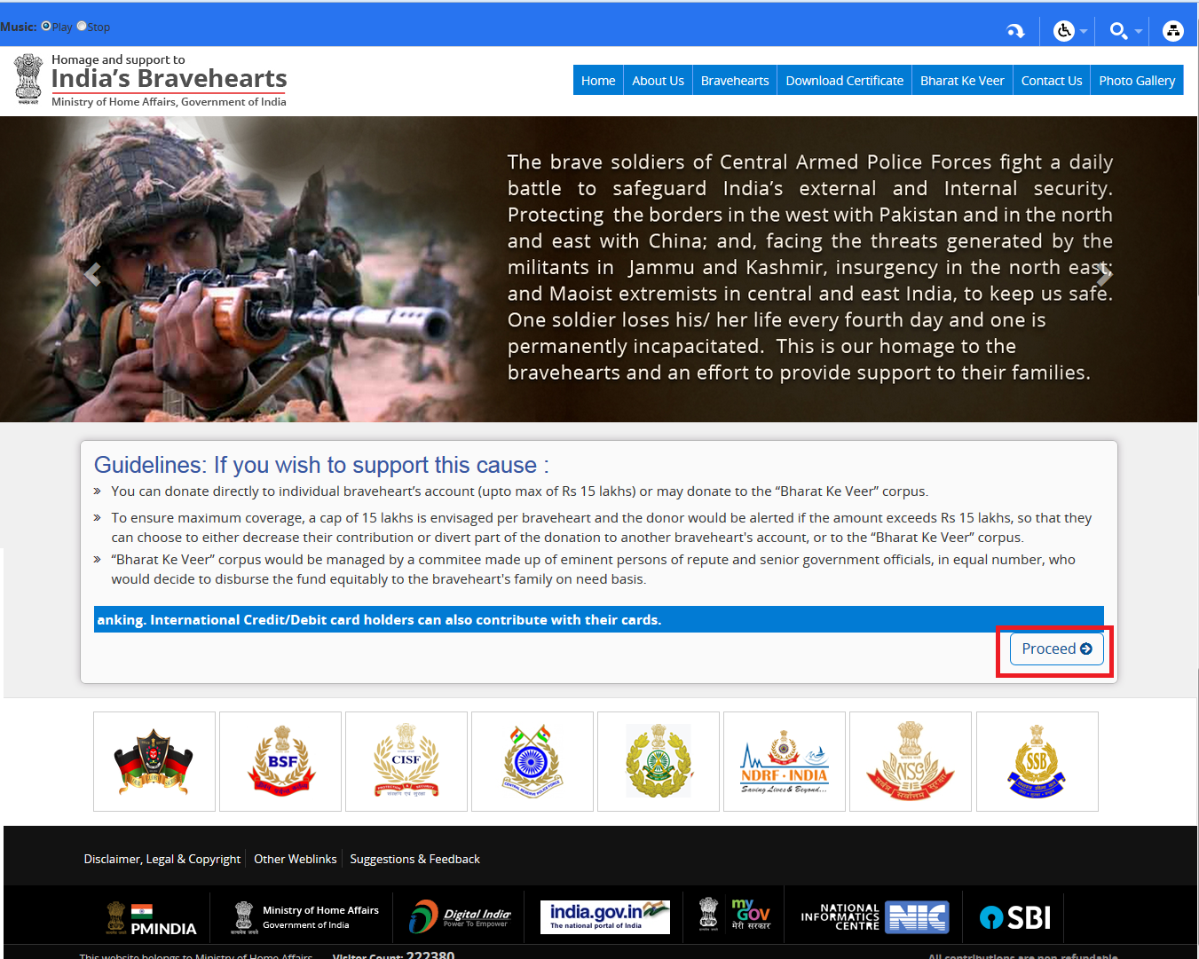Switch to the Bravehearts tab

pyautogui.click(x=734, y=80)
